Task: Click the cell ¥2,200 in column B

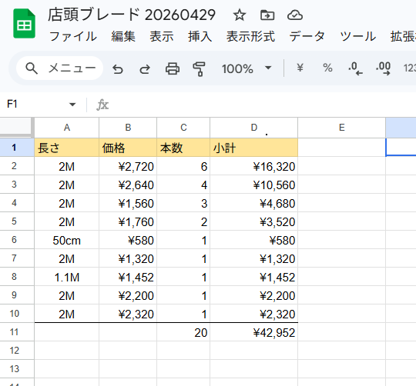Action: [128, 295]
